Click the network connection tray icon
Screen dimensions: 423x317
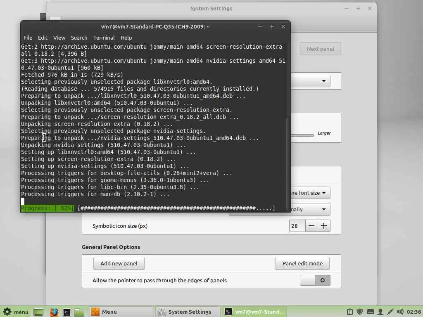[390, 312]
